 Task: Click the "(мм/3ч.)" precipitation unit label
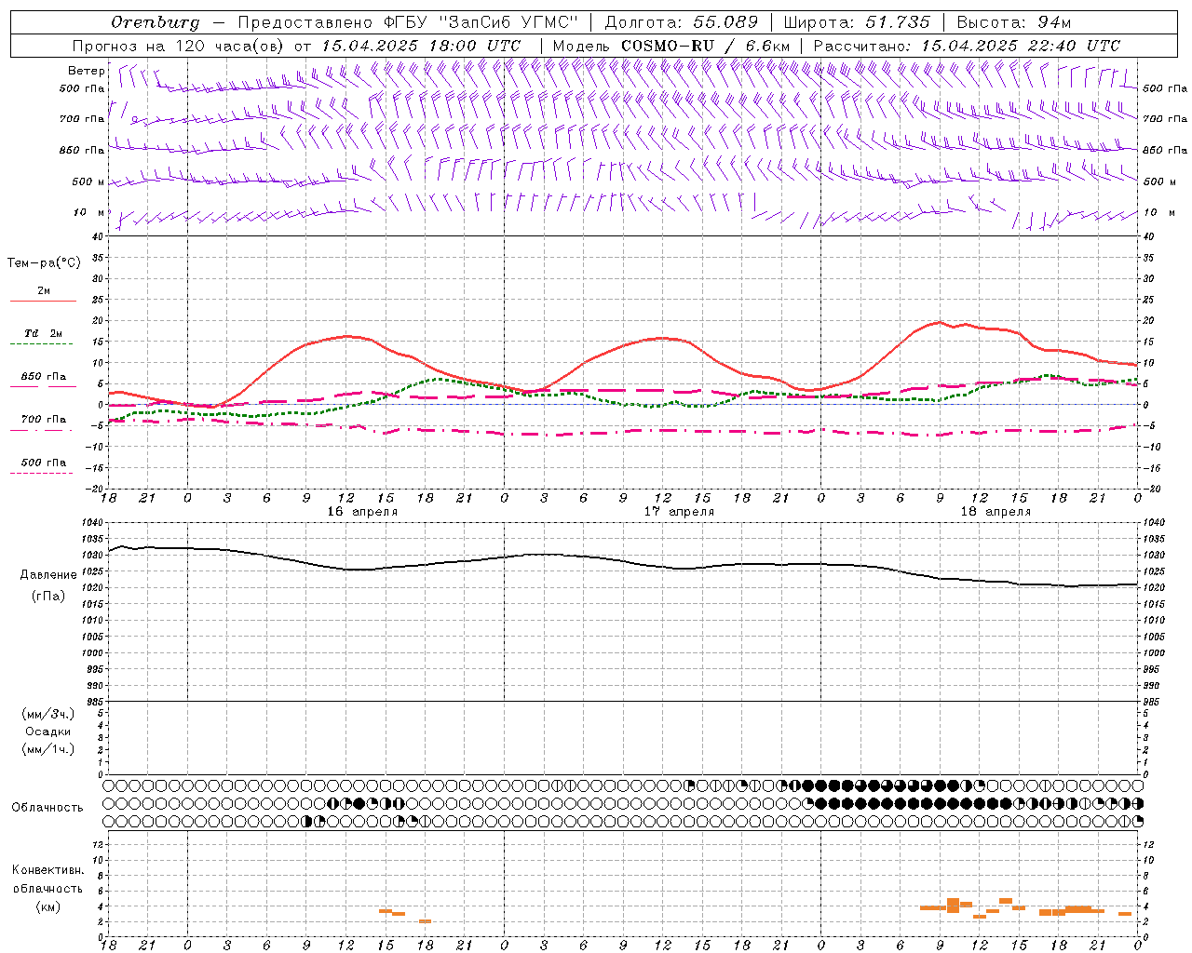(49, 714)
